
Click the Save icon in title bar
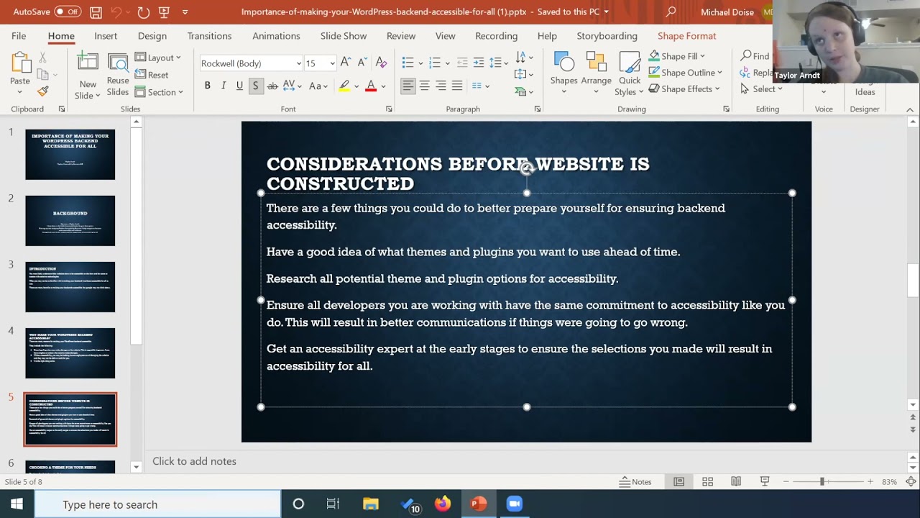[96, 12]
